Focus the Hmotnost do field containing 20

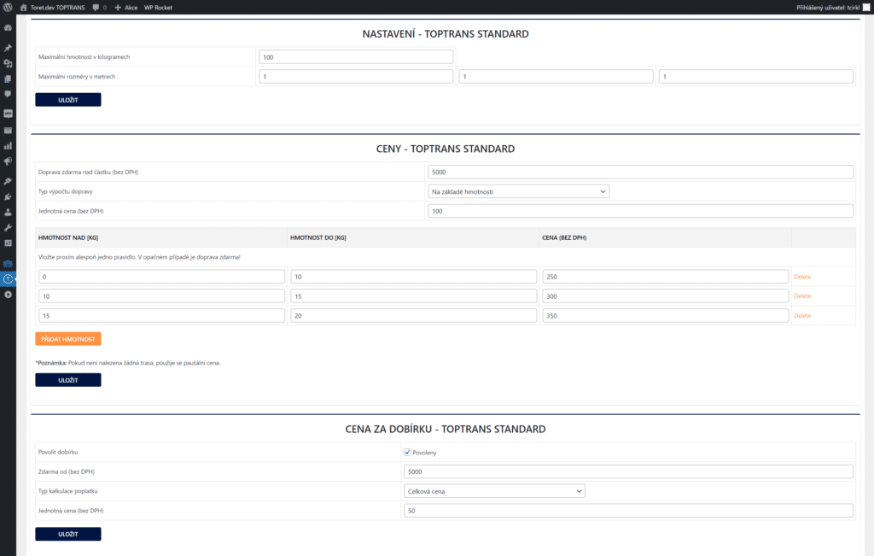[414, 316]
